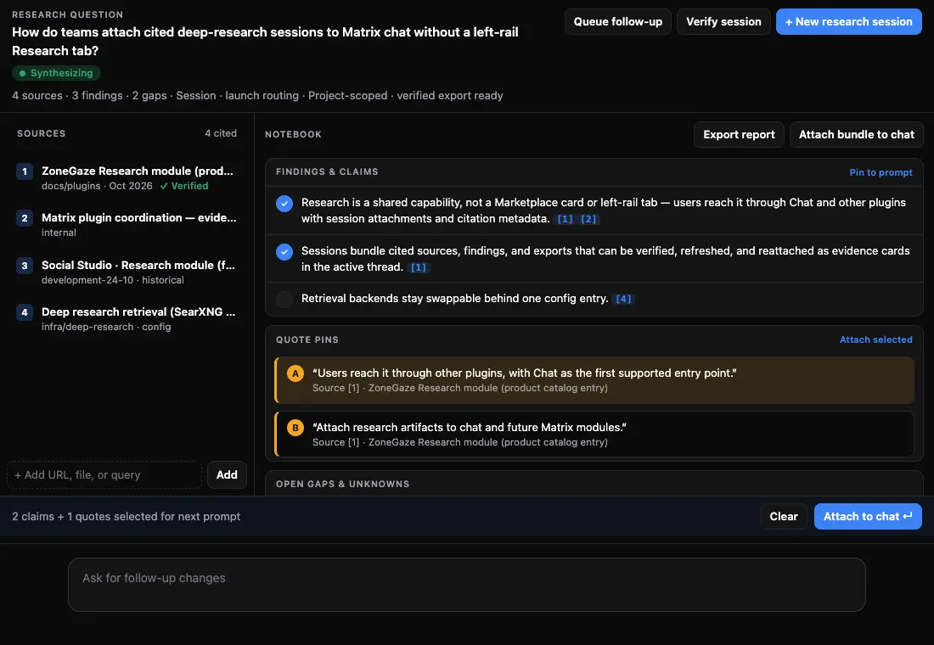Image resolution: width=934 pixels, height=645 pixels.
Task: Open the Matrix plugin coordination source
Action: tap(127, 225)
